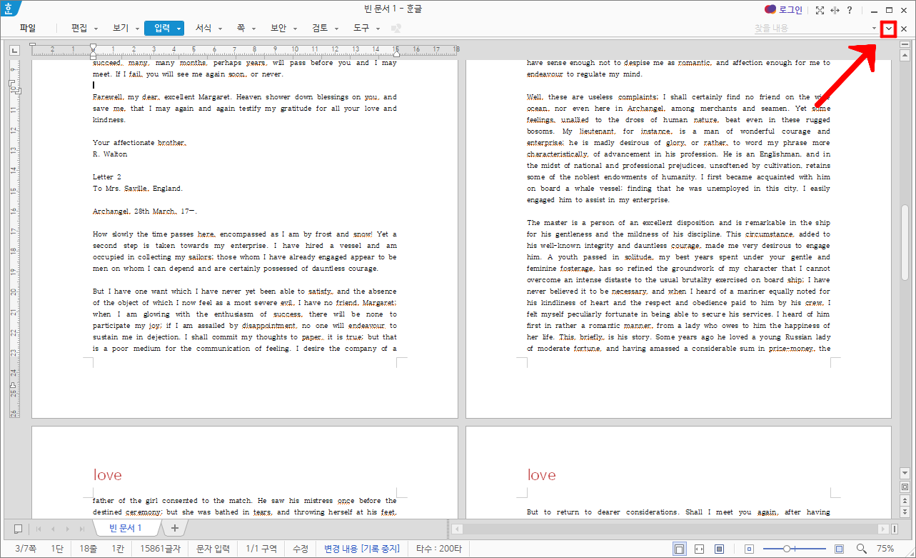
Task: Click the split bar above vertical scrollbar
Action: [x=905, y=45]
